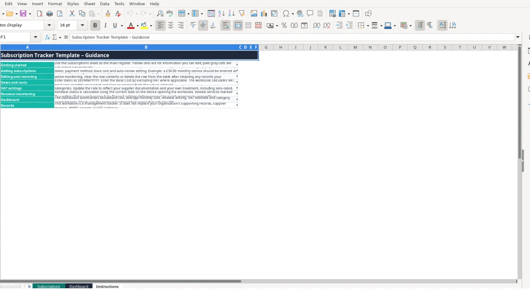Switch to the Subscriptions sheet tab
Viewport: 530px width, 298px height.
coord(49,287)
